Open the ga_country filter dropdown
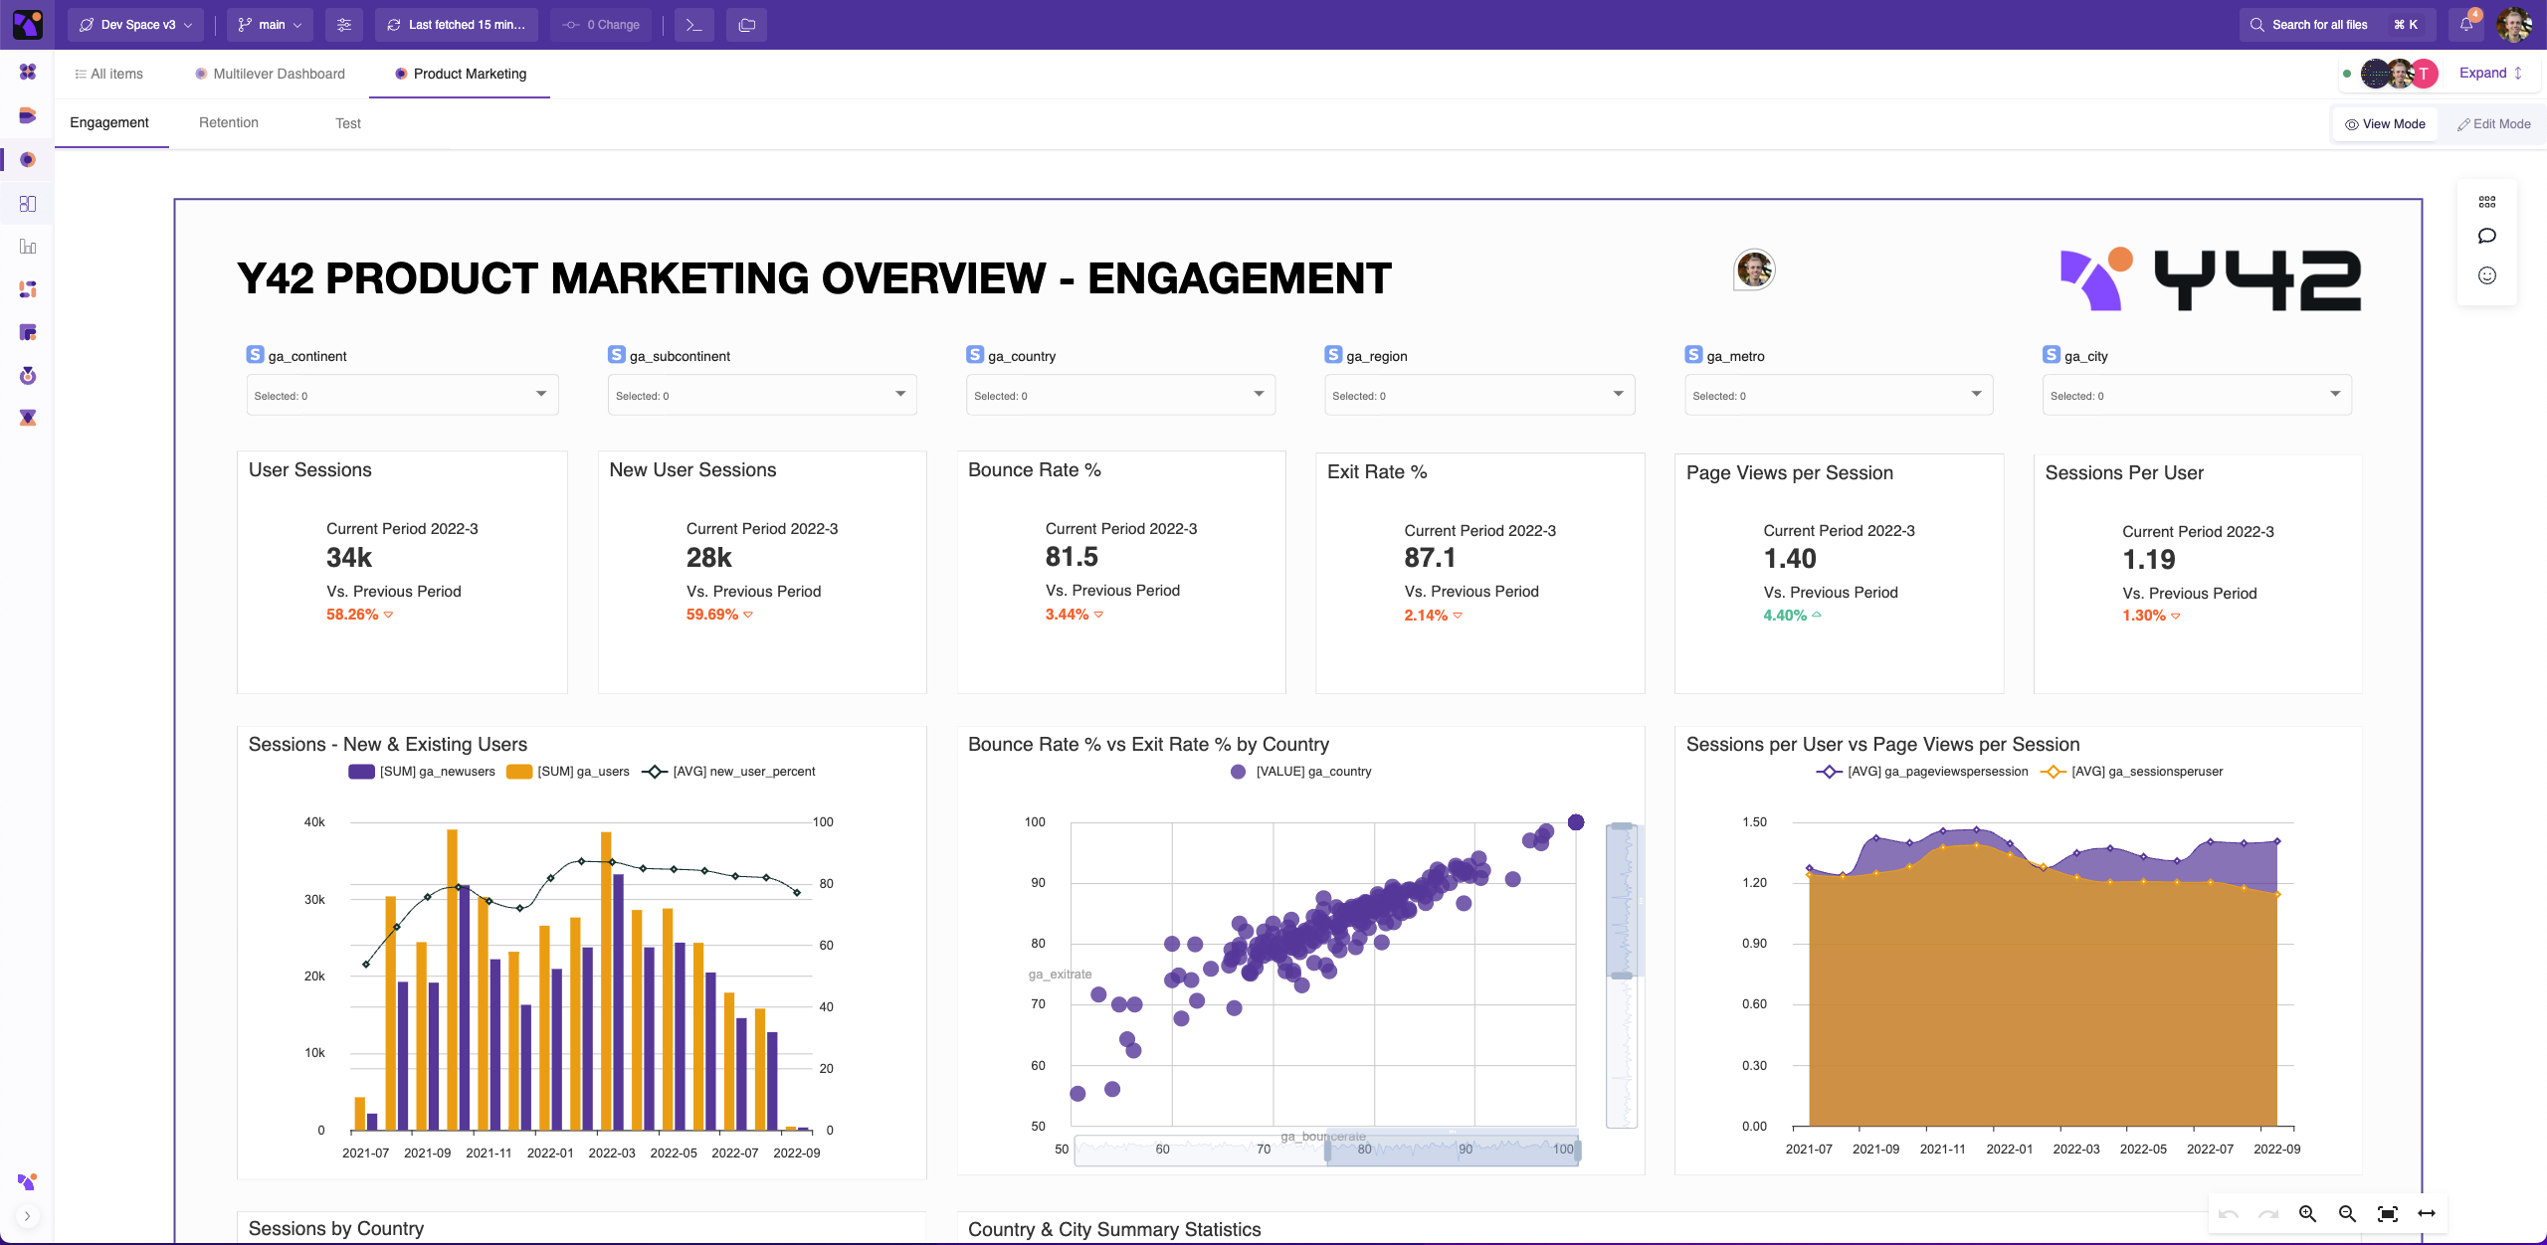Viewport: 2547px width, 1245px height. (1120, 396)
